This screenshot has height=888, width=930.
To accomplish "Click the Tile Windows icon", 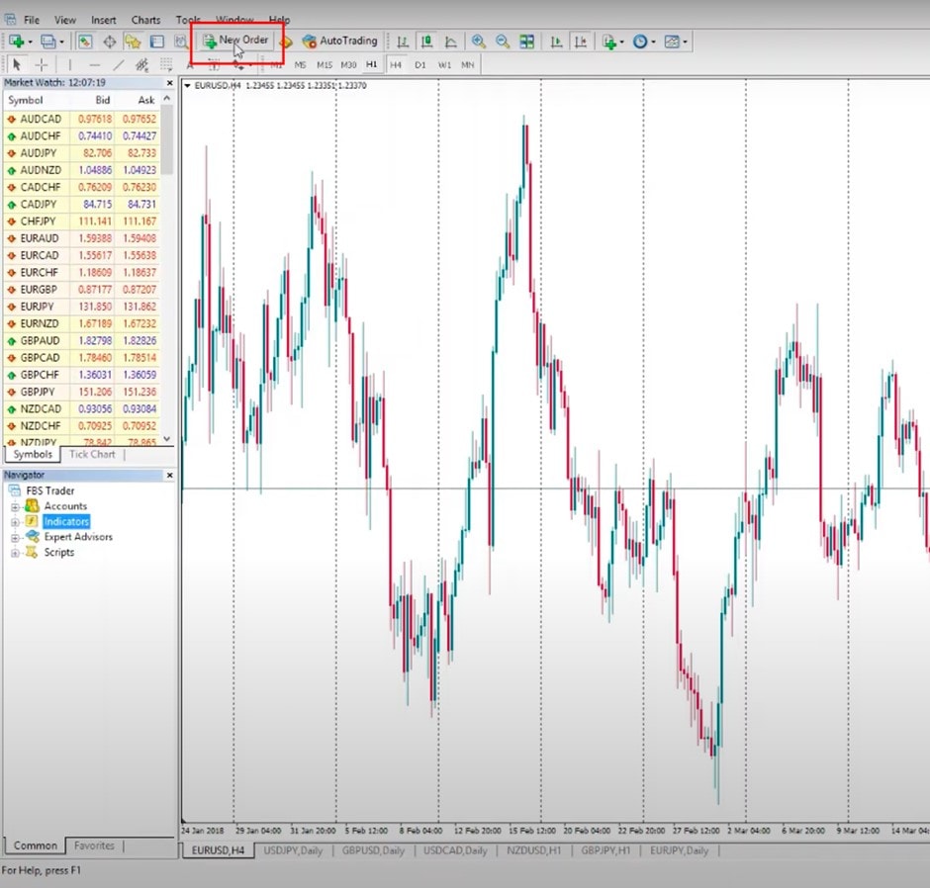I will tap(527, 42).
